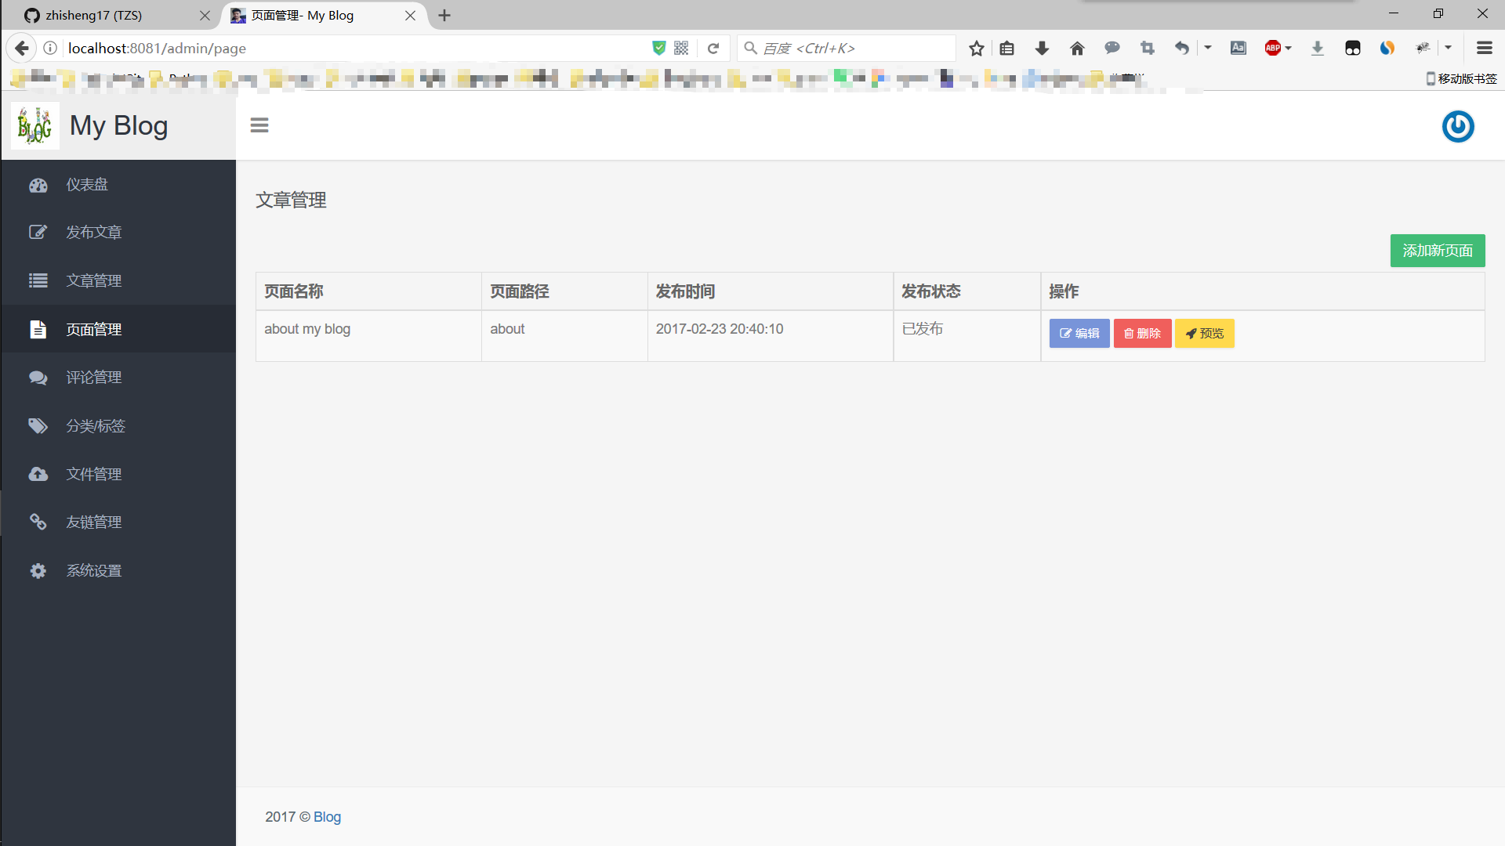Viewport: 1505px width, 846px height.
Task: Click the green 添加新页面 button
Action: pyautogui.click(x=1437, y=251)
